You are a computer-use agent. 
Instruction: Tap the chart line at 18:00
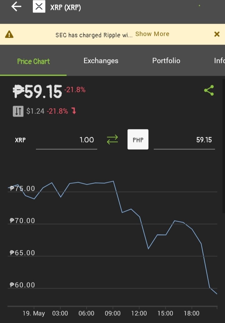click(192, 229)
